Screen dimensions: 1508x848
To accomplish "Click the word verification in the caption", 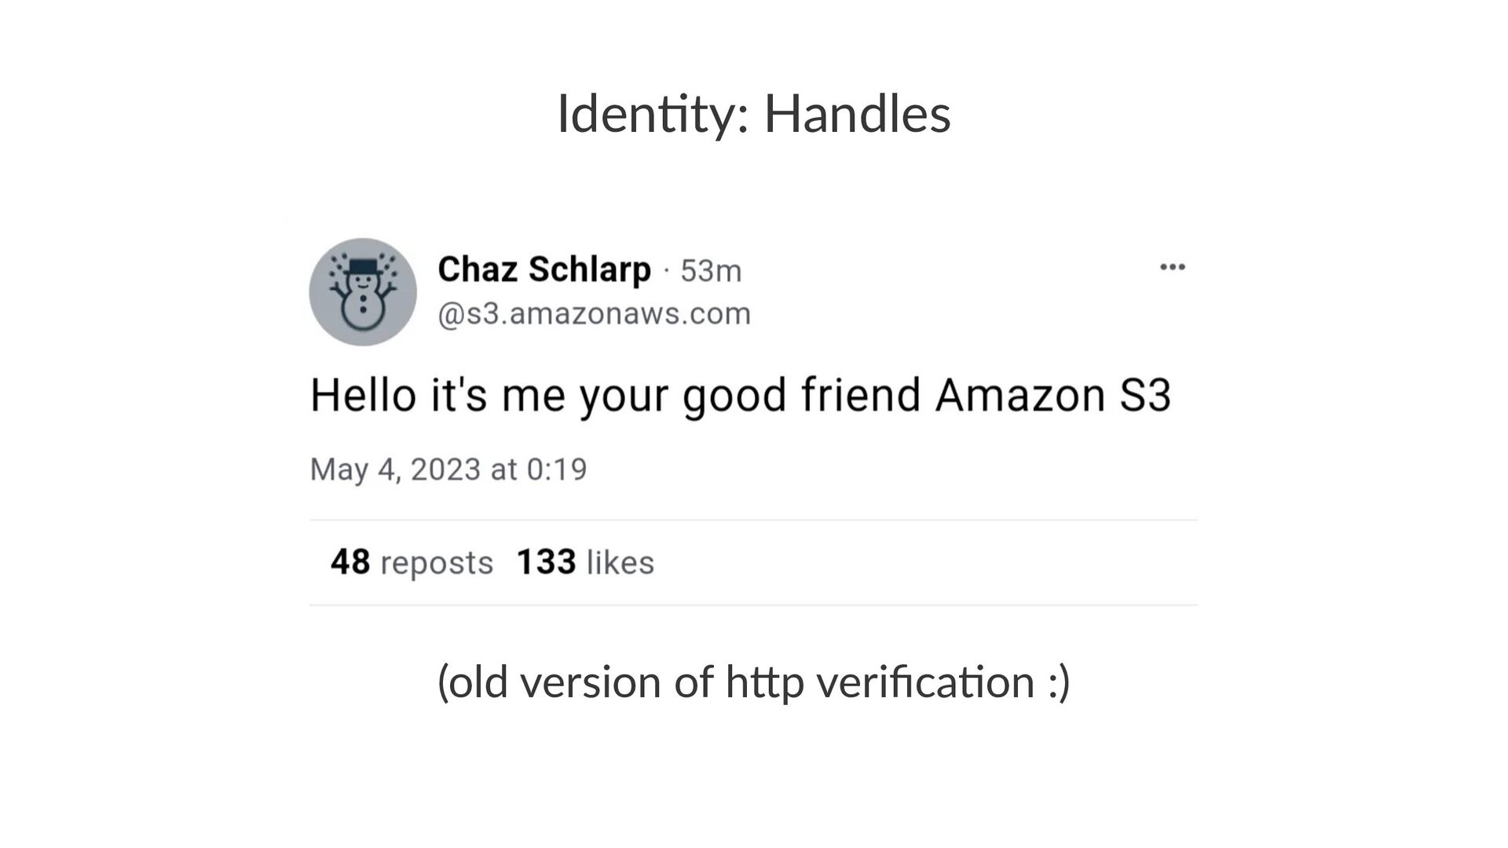I will pos(925,682).
